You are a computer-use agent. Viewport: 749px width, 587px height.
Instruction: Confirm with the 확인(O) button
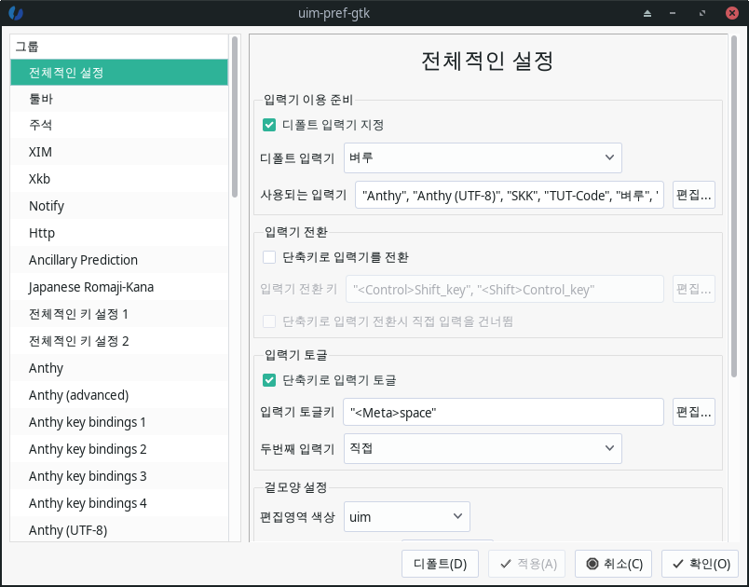pos(701,564)
